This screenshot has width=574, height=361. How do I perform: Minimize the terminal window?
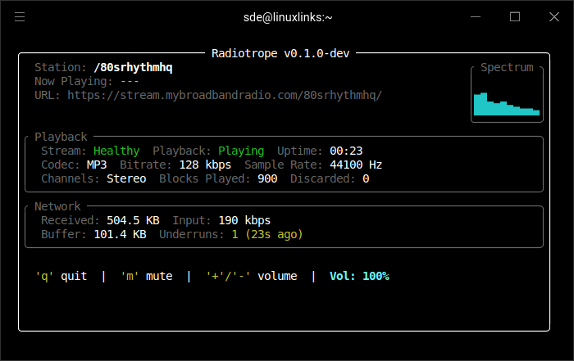[x=476, y=17]
